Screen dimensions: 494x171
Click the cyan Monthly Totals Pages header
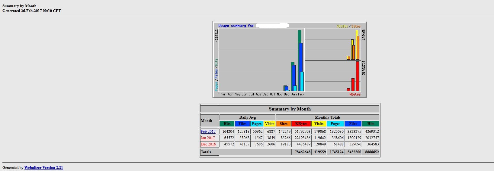click(335, 124)
